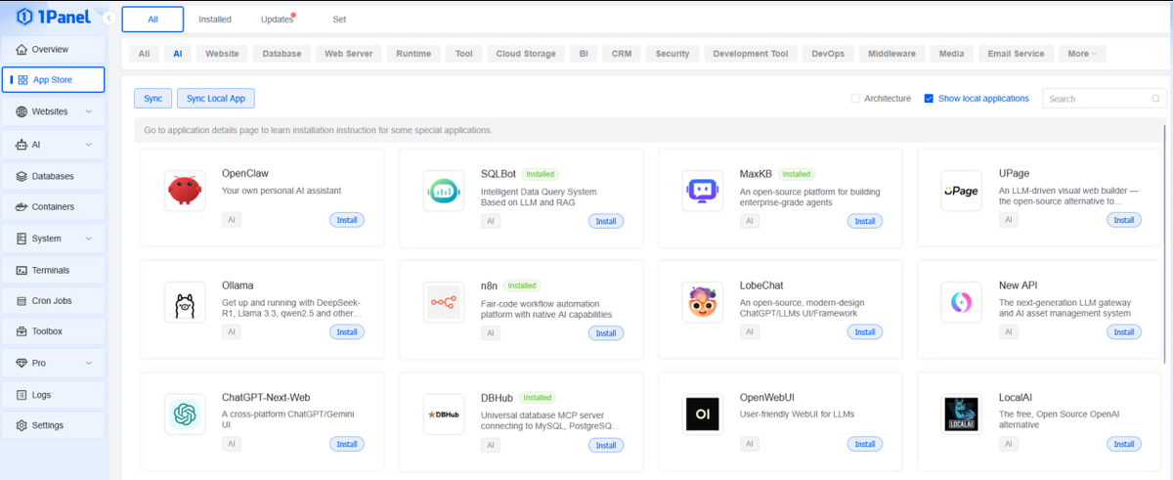Switch to the Updates tab
The height and width of the screenshot is (480, 1173).
(278, 20)
